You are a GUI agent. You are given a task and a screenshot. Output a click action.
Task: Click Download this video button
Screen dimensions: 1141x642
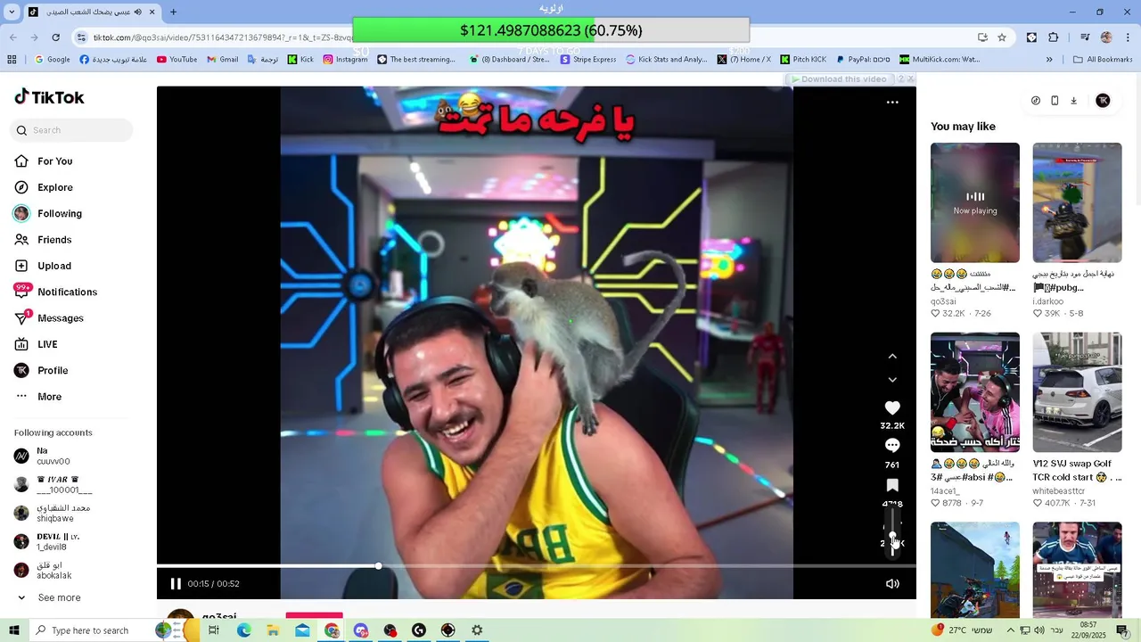838,79
